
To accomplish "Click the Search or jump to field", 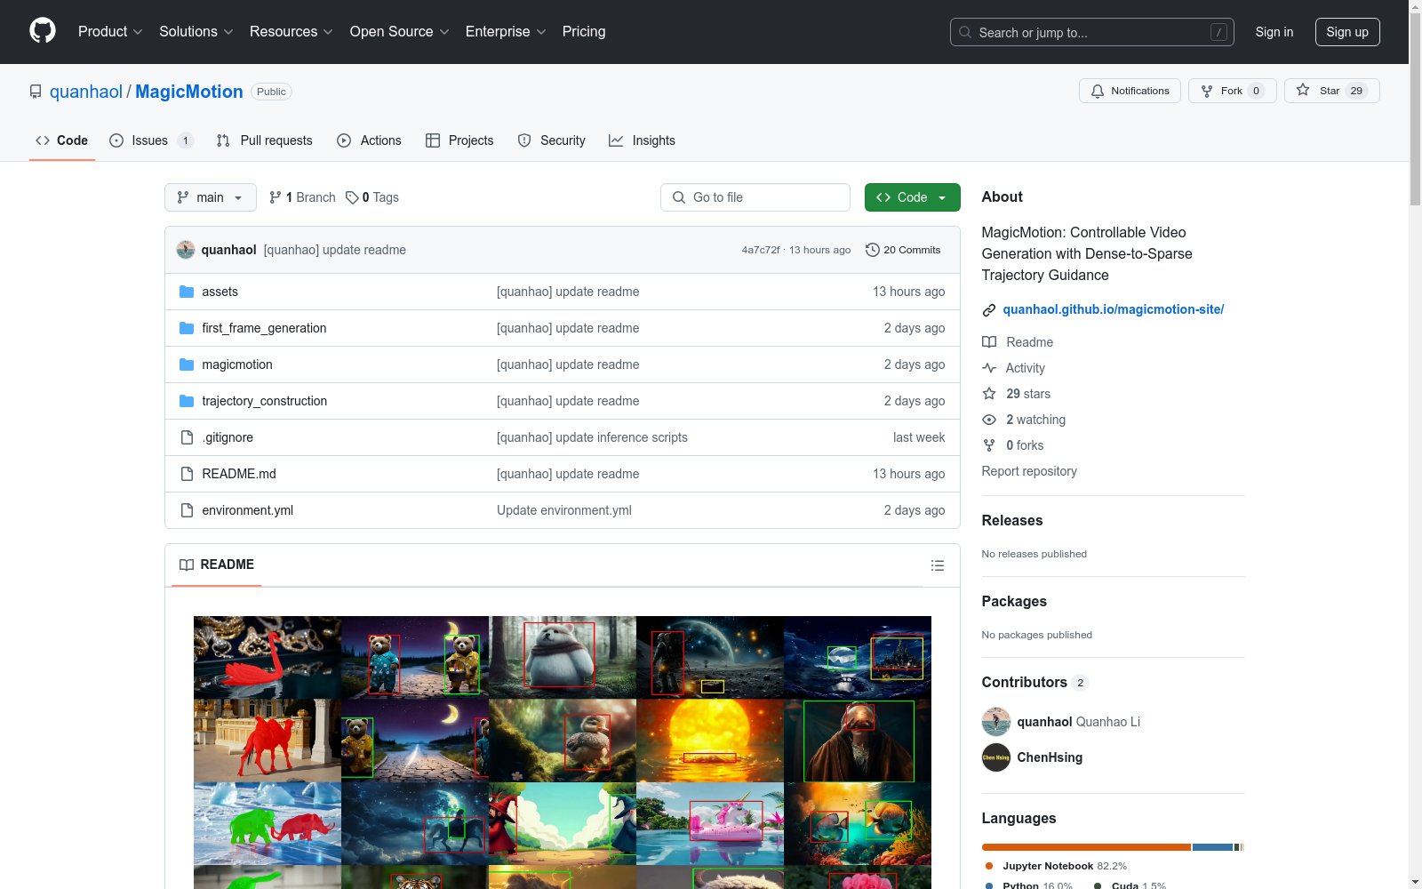I will pyautogui.click(x=1092, y=32).
